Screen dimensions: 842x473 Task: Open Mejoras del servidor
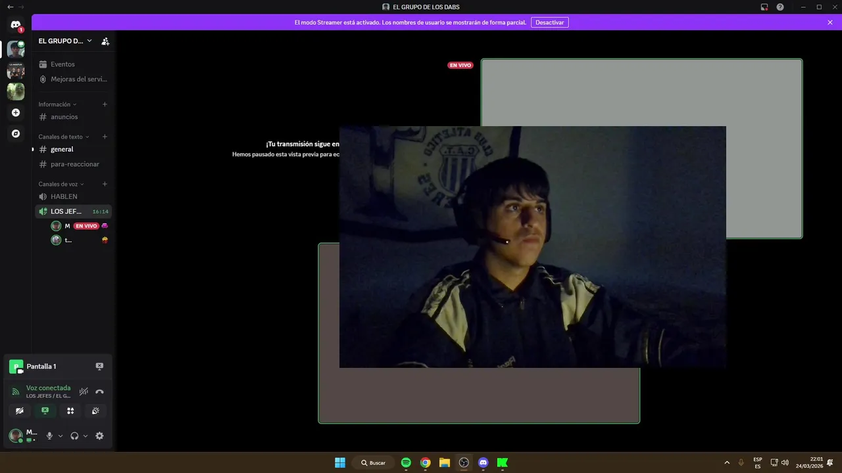tap(73, 79)
